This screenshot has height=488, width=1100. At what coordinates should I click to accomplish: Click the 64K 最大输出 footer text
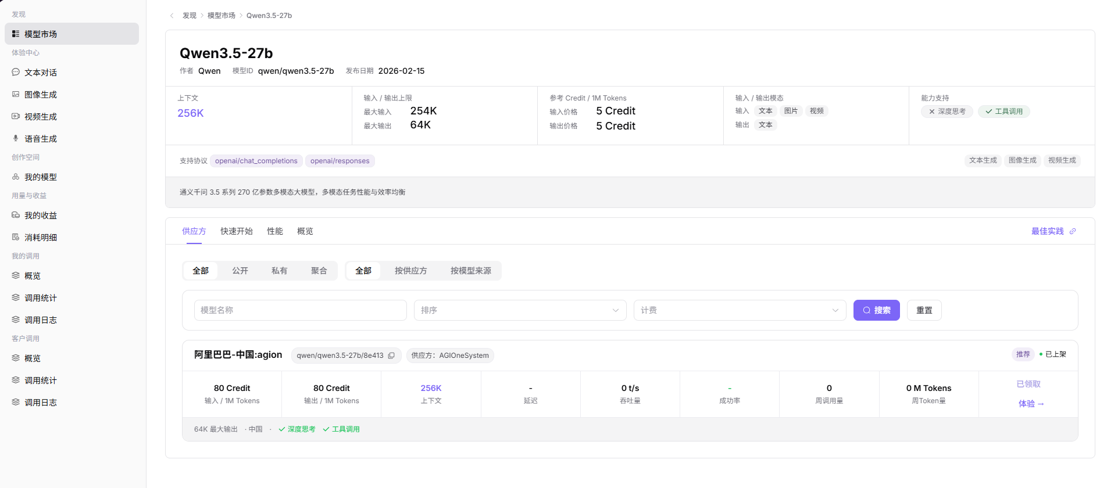pos(216,429)
